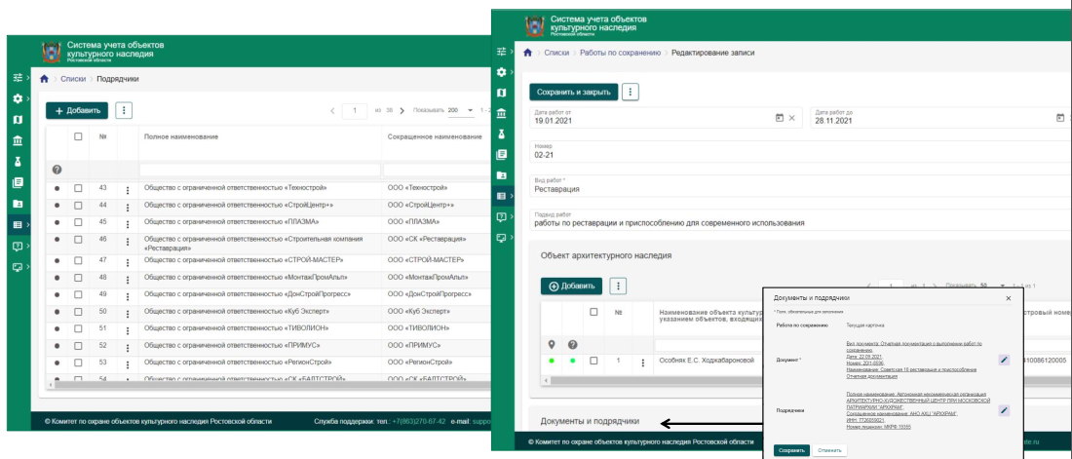
Task: Check the box for Особняк Е.С. Ходжабароновой row
Action: [593, 361]
